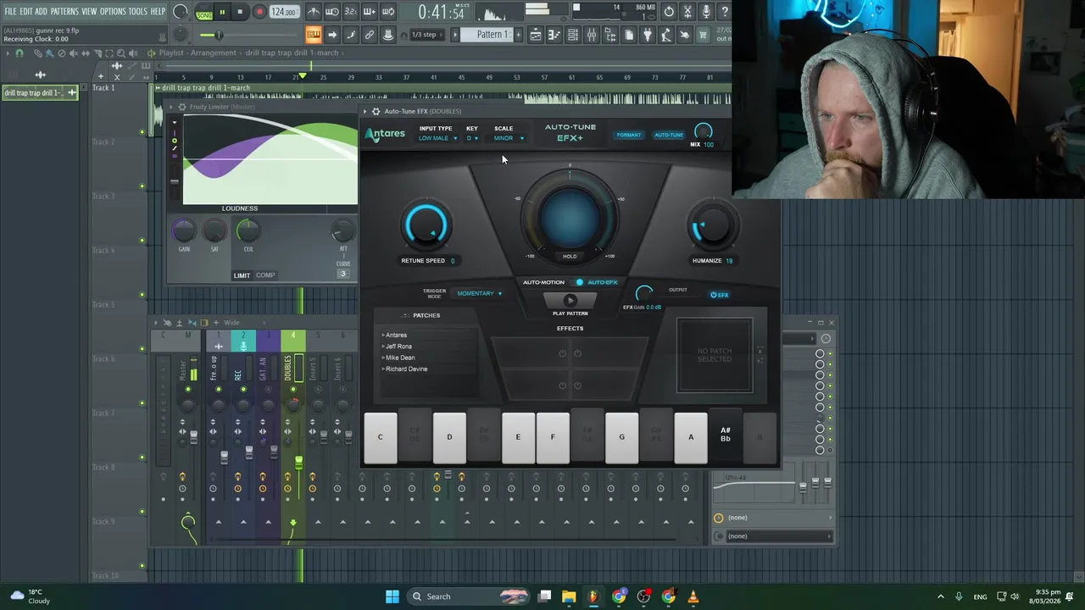Click the Retune Speed knob

(426, 225)
